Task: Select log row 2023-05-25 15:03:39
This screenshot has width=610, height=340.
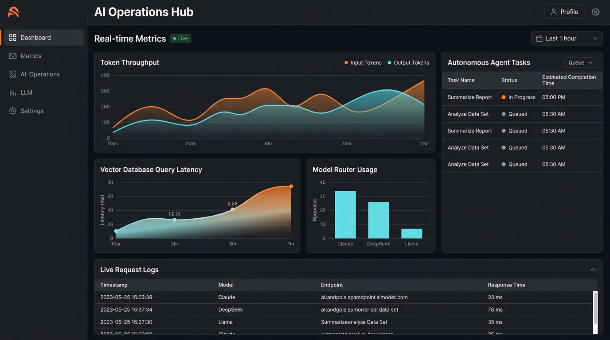Action: (344, 297)
